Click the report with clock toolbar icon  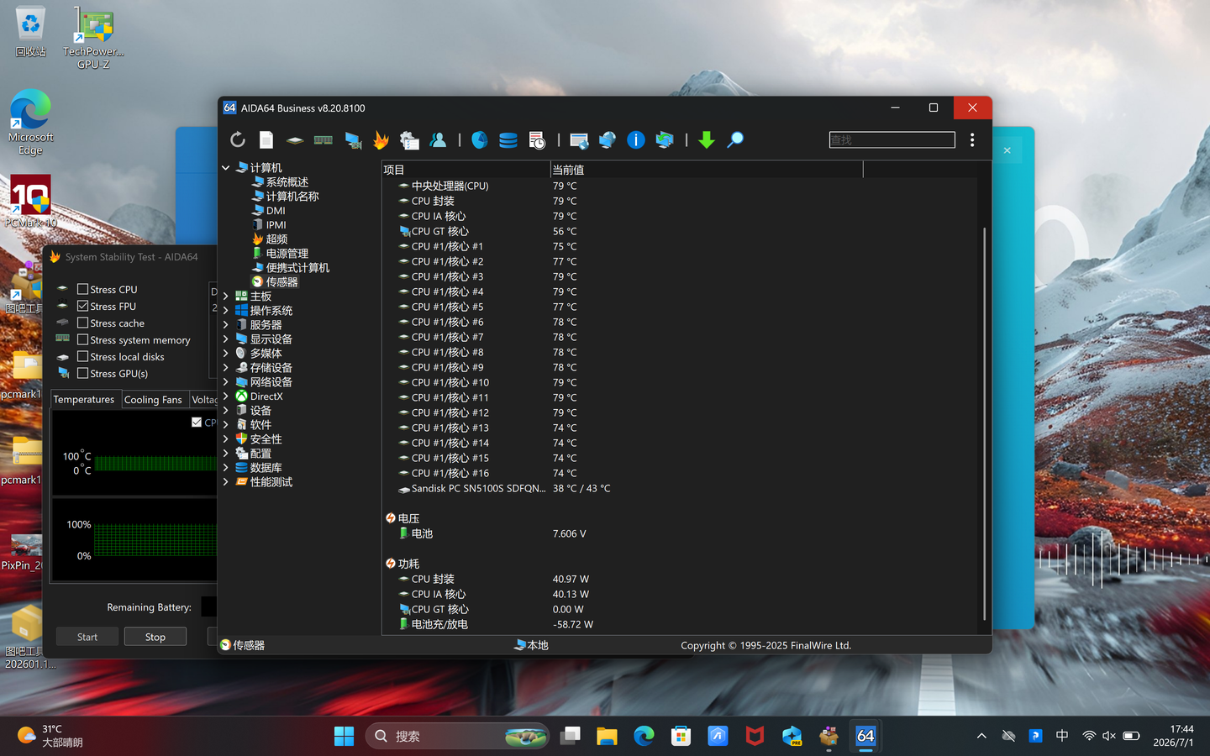click(537, 140)
